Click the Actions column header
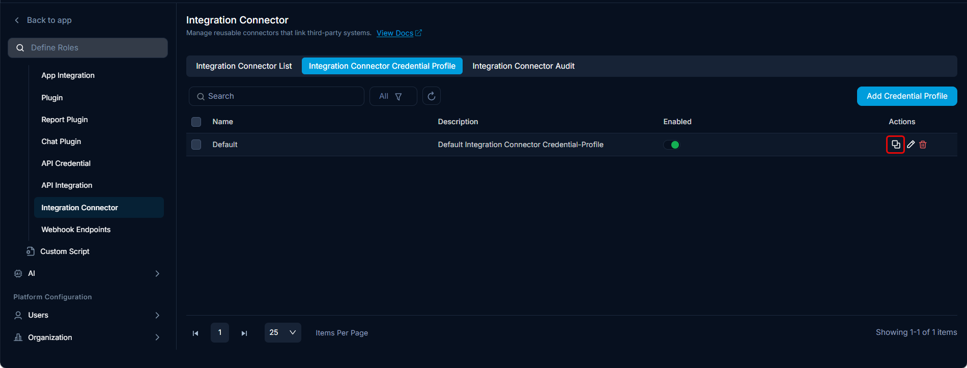Viewport: 967px width, 368px height. tap(902, 122)
